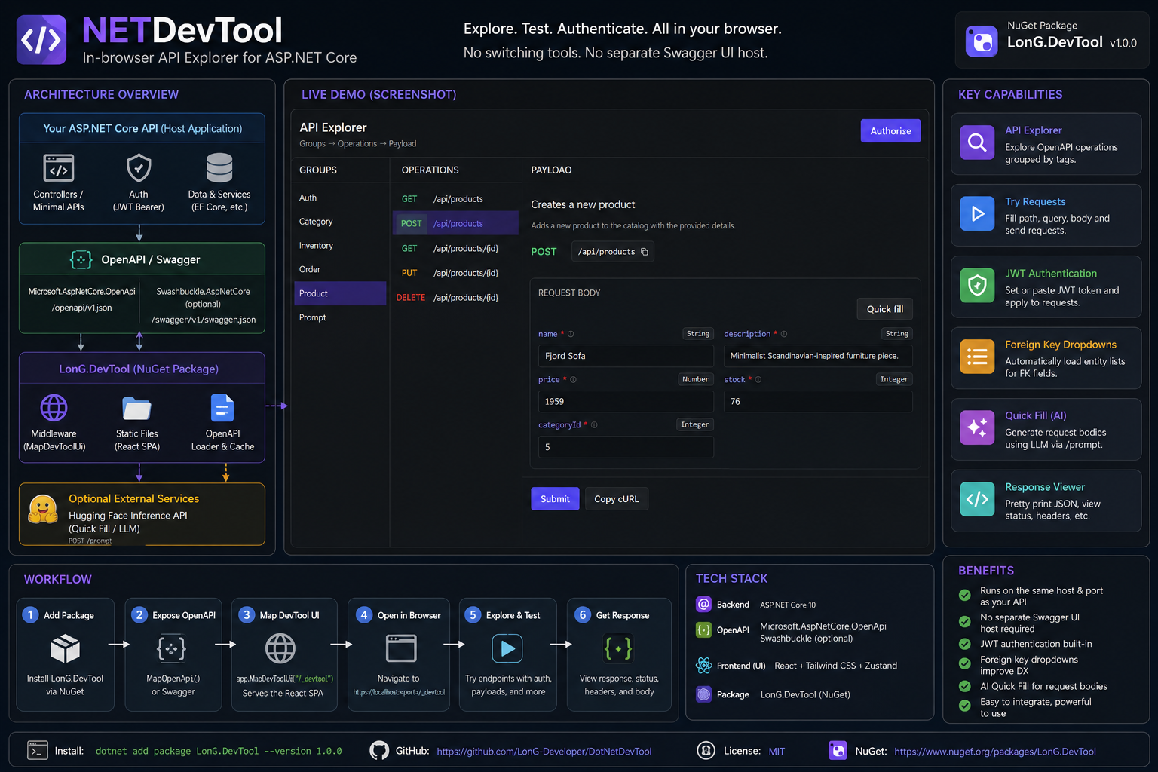Click the name field containing Fjord Sofa

click(x=626, y=356)
